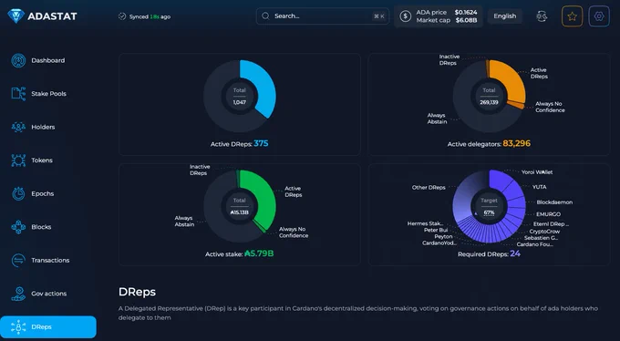Open the Tokens sidebar icon

click(18, 160)
